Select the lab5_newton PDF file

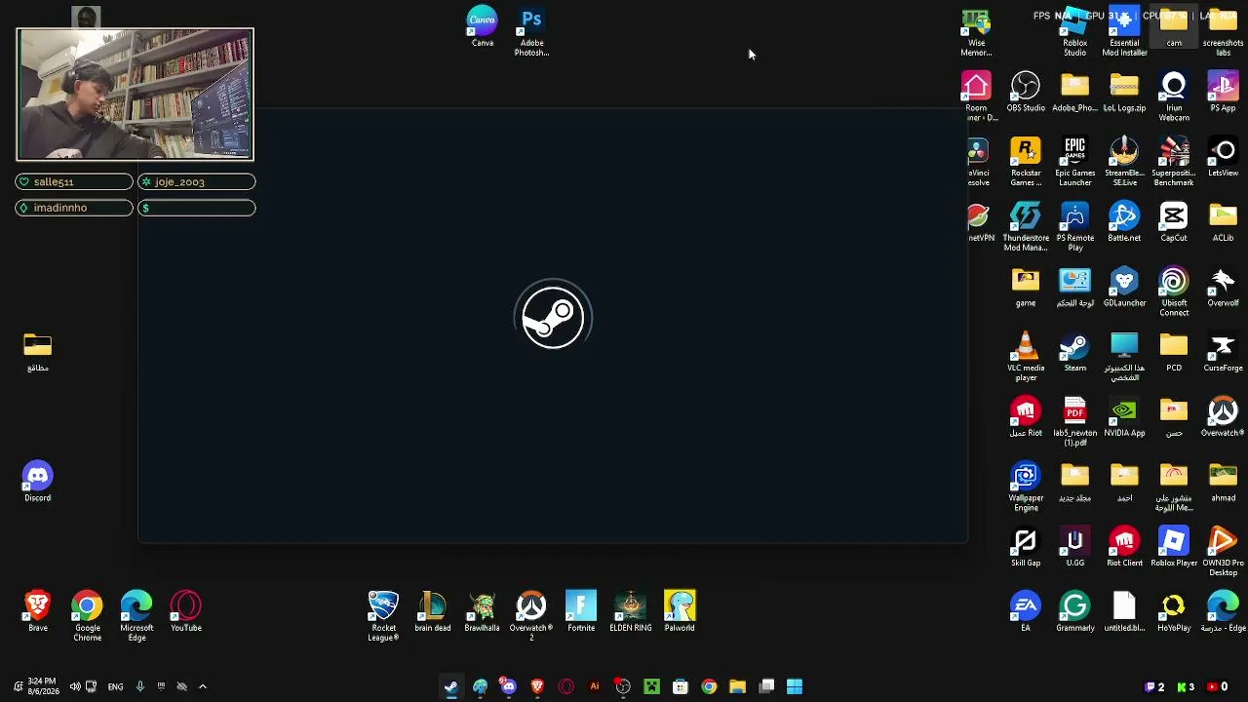pyautogui.click(x=1074, y=422)
